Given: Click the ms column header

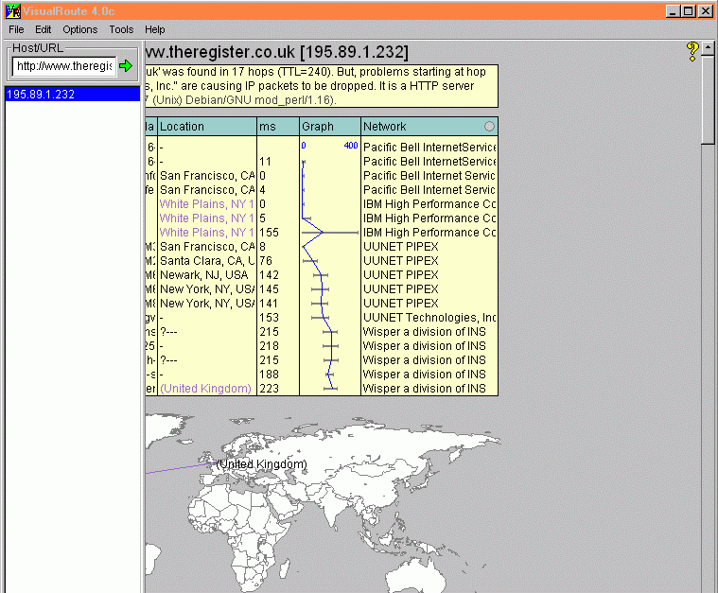Looking at the screenshot, I should click(x=277, y=127).
